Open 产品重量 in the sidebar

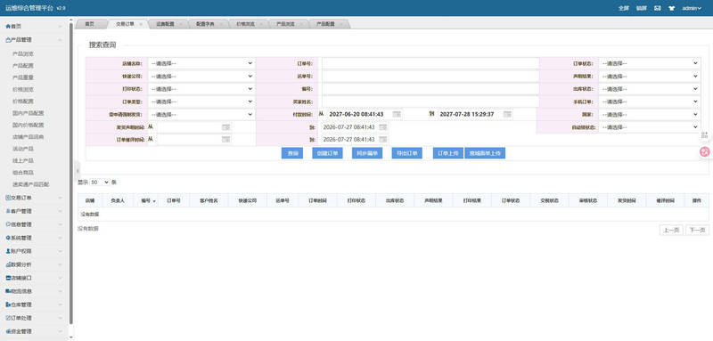point(23,77)
